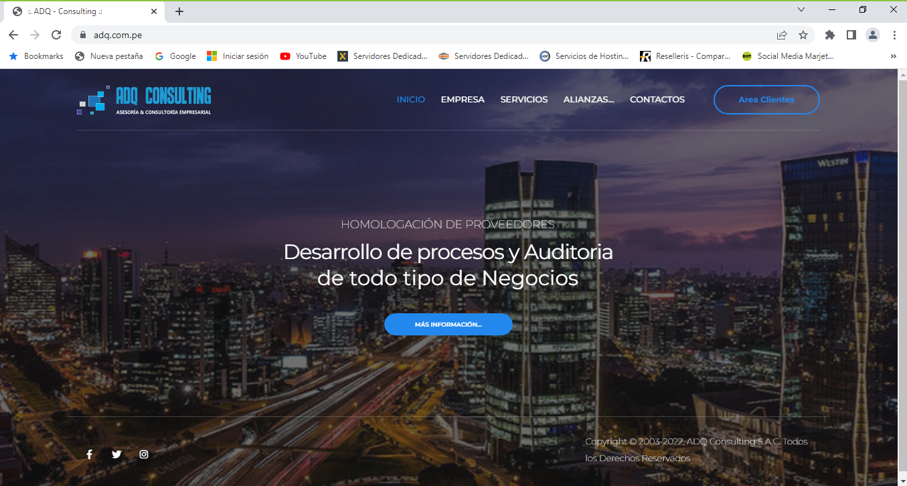The height and width of the screenshot is (486, 907).
Task: Click the MÁS INFORMACIÓN button
Action: (x=448, y=324)
